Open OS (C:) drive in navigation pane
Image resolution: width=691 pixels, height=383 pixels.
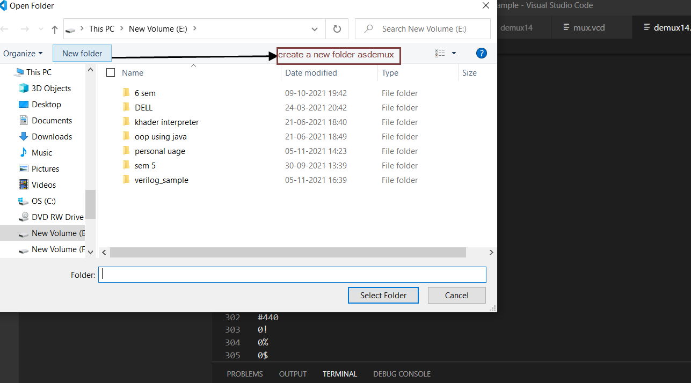[43, 201]
